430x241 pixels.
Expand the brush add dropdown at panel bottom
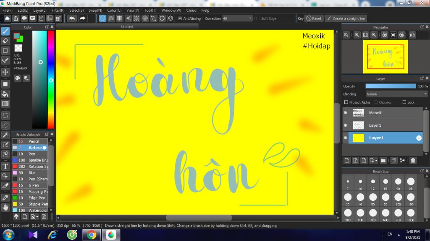[37, 217]
